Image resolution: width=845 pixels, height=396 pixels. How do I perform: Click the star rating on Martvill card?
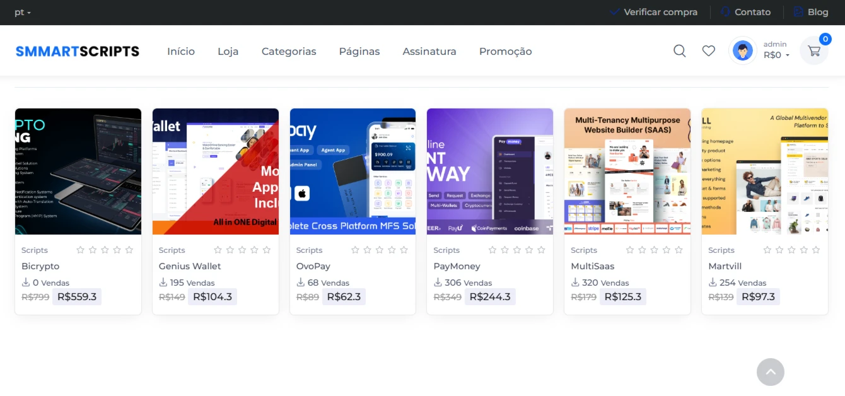coord(791,250)
